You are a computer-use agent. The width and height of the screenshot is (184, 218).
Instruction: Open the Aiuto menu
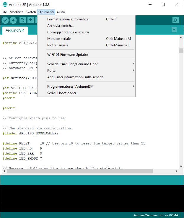(x=61, y=12)
